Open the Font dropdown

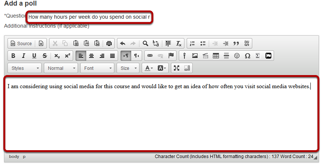[x=97, y=68]
